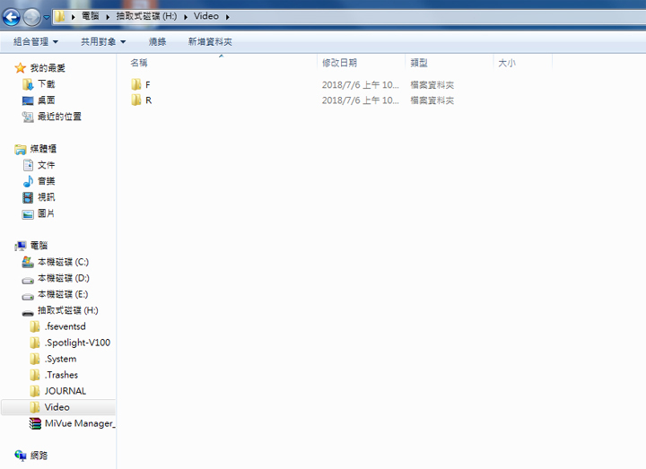Open the 圖片 library
The height and width of the screenshot is (469, 646).
46,213
